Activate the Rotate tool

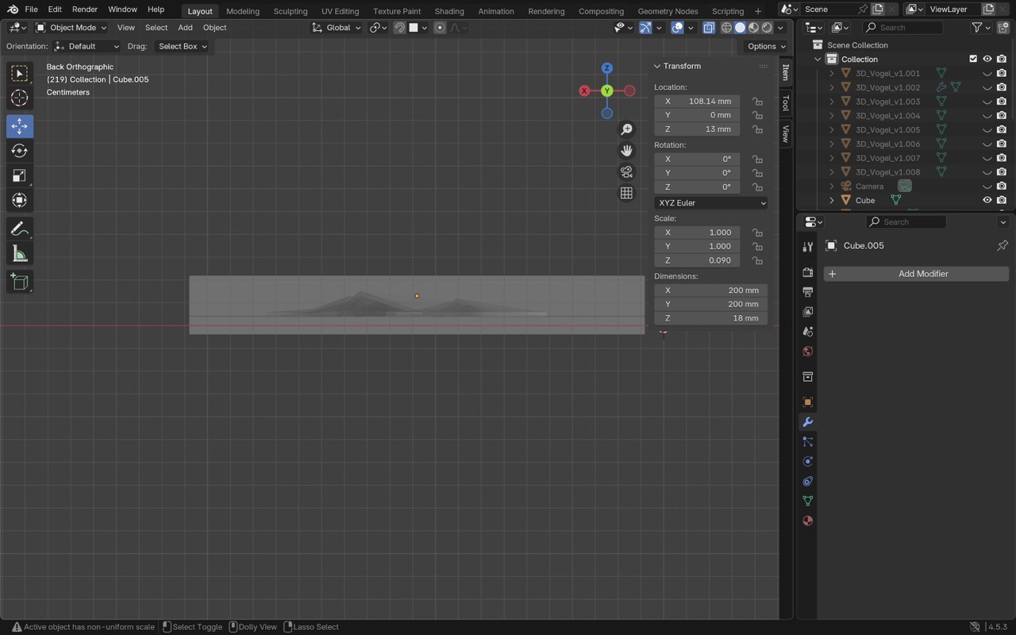click(x=19, y=151)
